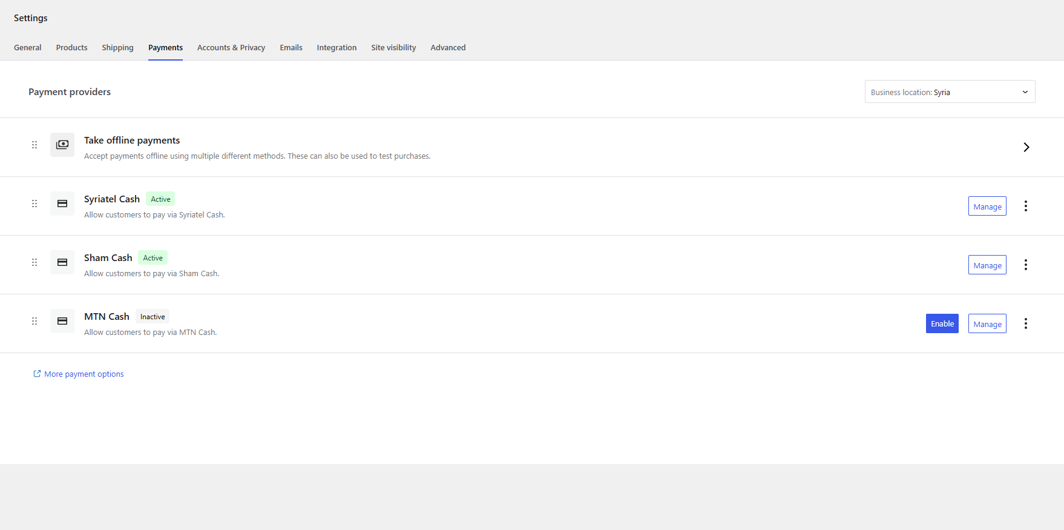The height and width of the screenshot is (530, 1064).
Task: Open the Emails tab
Action: (x=291, y=47)
